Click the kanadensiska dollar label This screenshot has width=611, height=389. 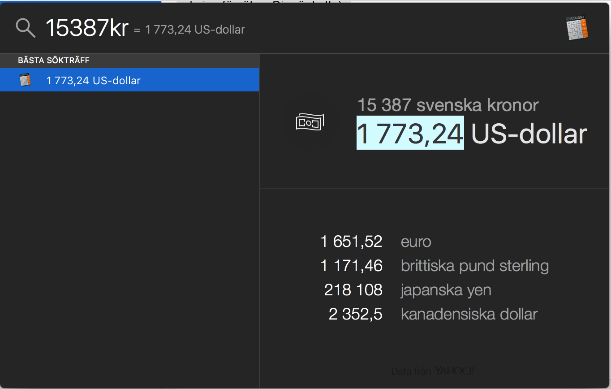(469, 314)
